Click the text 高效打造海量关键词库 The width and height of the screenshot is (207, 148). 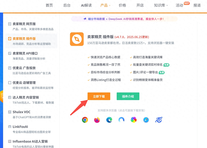tap(148, 57)
